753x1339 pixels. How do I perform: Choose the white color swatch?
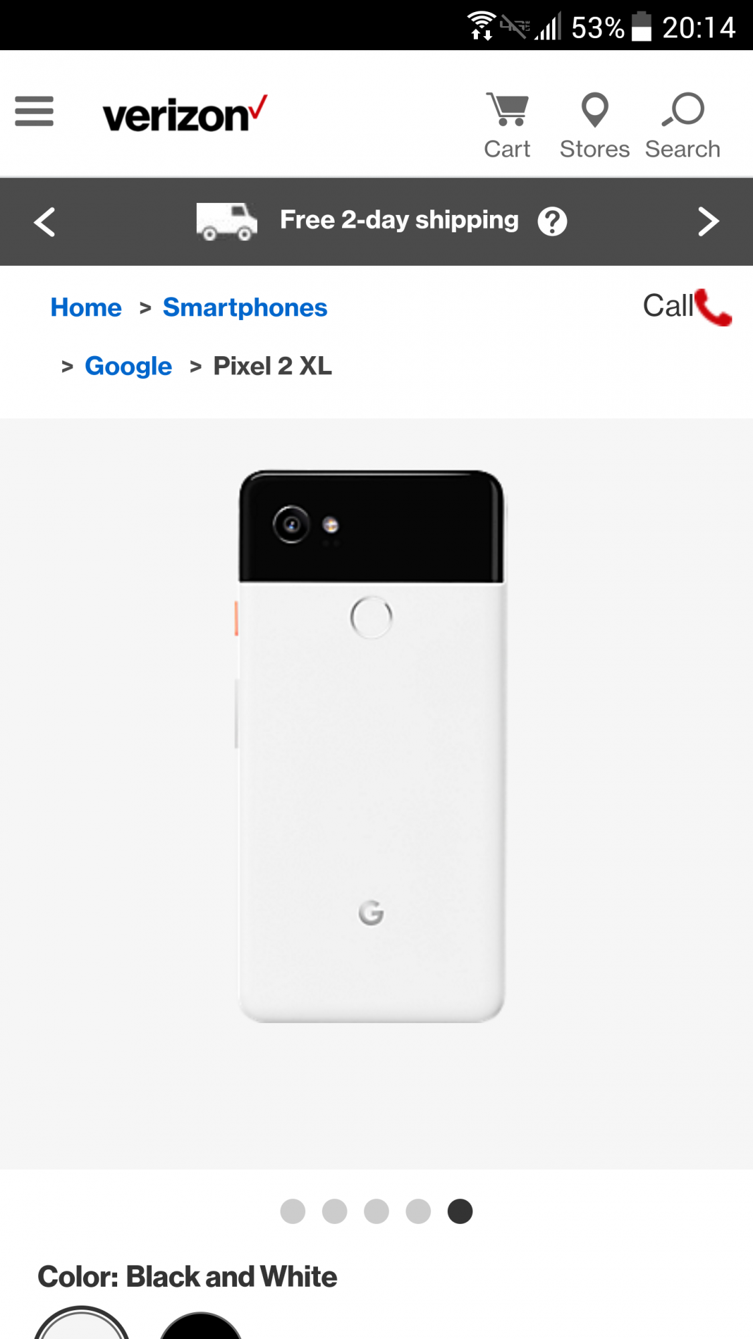[x=82, y=1324]
